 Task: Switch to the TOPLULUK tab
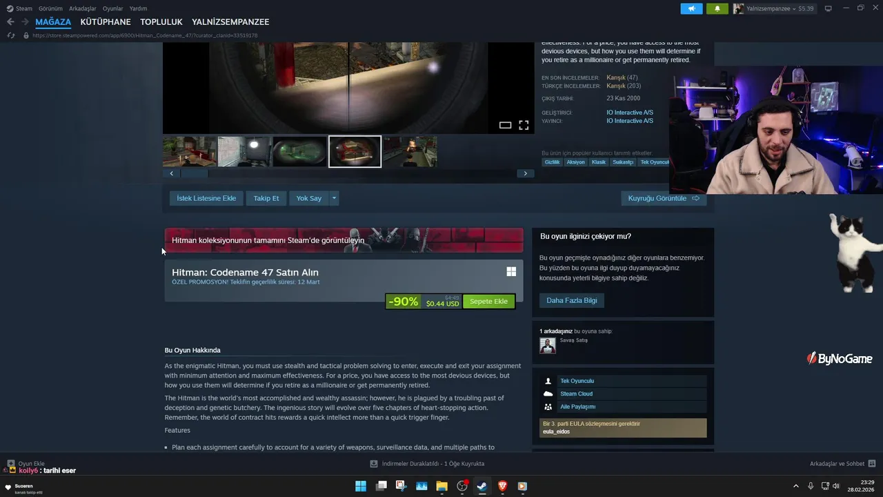(161, 22)
